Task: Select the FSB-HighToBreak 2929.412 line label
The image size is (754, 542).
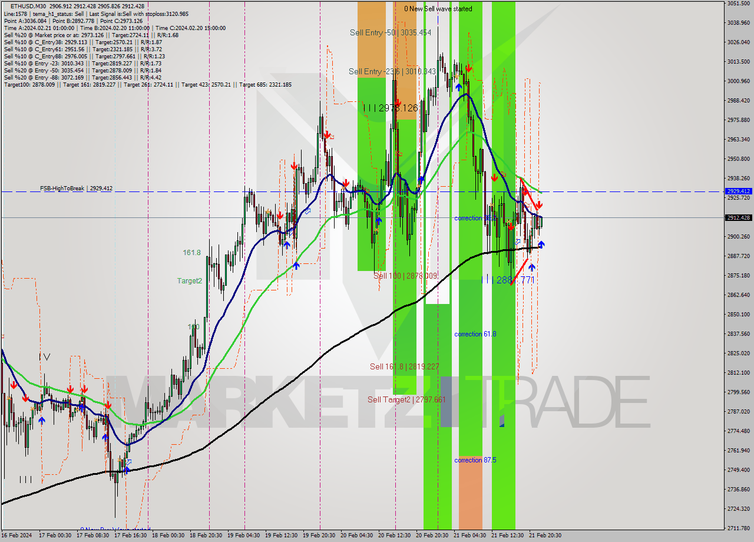Action: [x=76, y=189]
